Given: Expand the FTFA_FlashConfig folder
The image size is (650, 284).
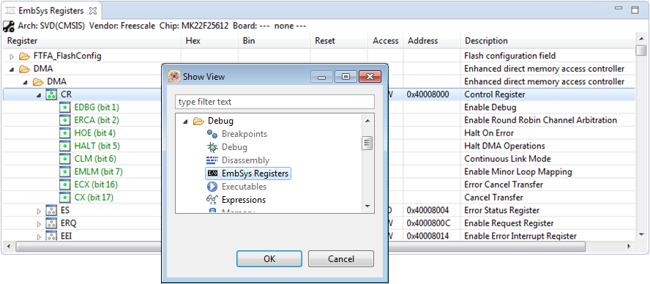Looking at the screenshot, I should click(12, 56).
